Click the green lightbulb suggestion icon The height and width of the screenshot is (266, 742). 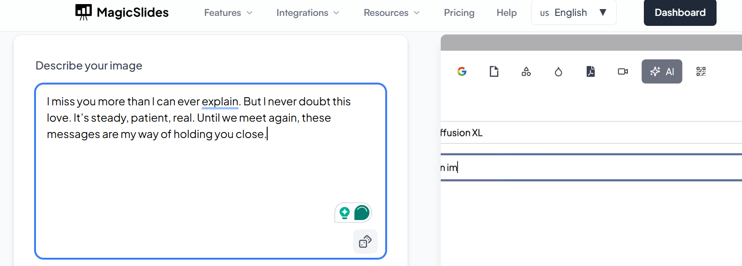click(345, 212)
